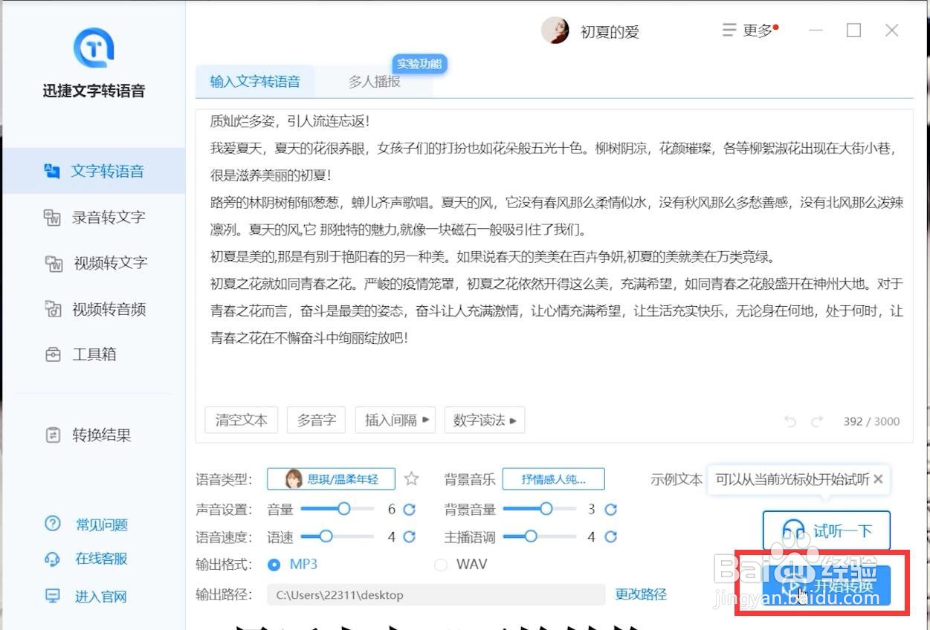Click the 转换结果 list icon

click(x=53, y=435)
